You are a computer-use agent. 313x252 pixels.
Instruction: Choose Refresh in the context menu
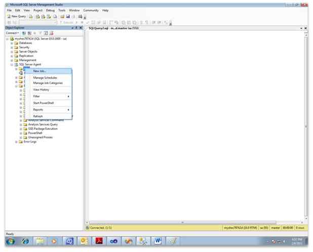pyautogui.click(x=48, y=116)
